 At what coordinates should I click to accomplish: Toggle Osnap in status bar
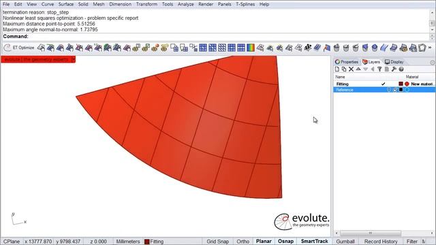[285, 242]
